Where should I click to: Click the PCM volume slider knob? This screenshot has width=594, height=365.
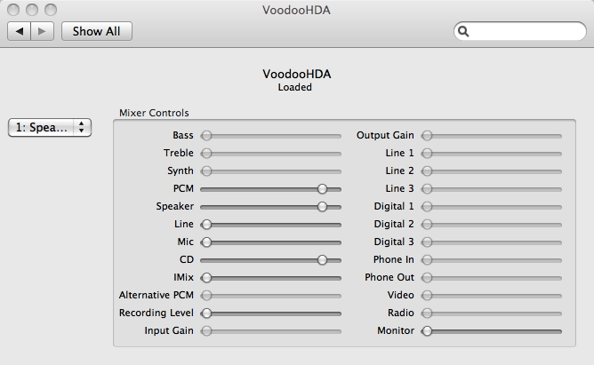coord(322,188)
